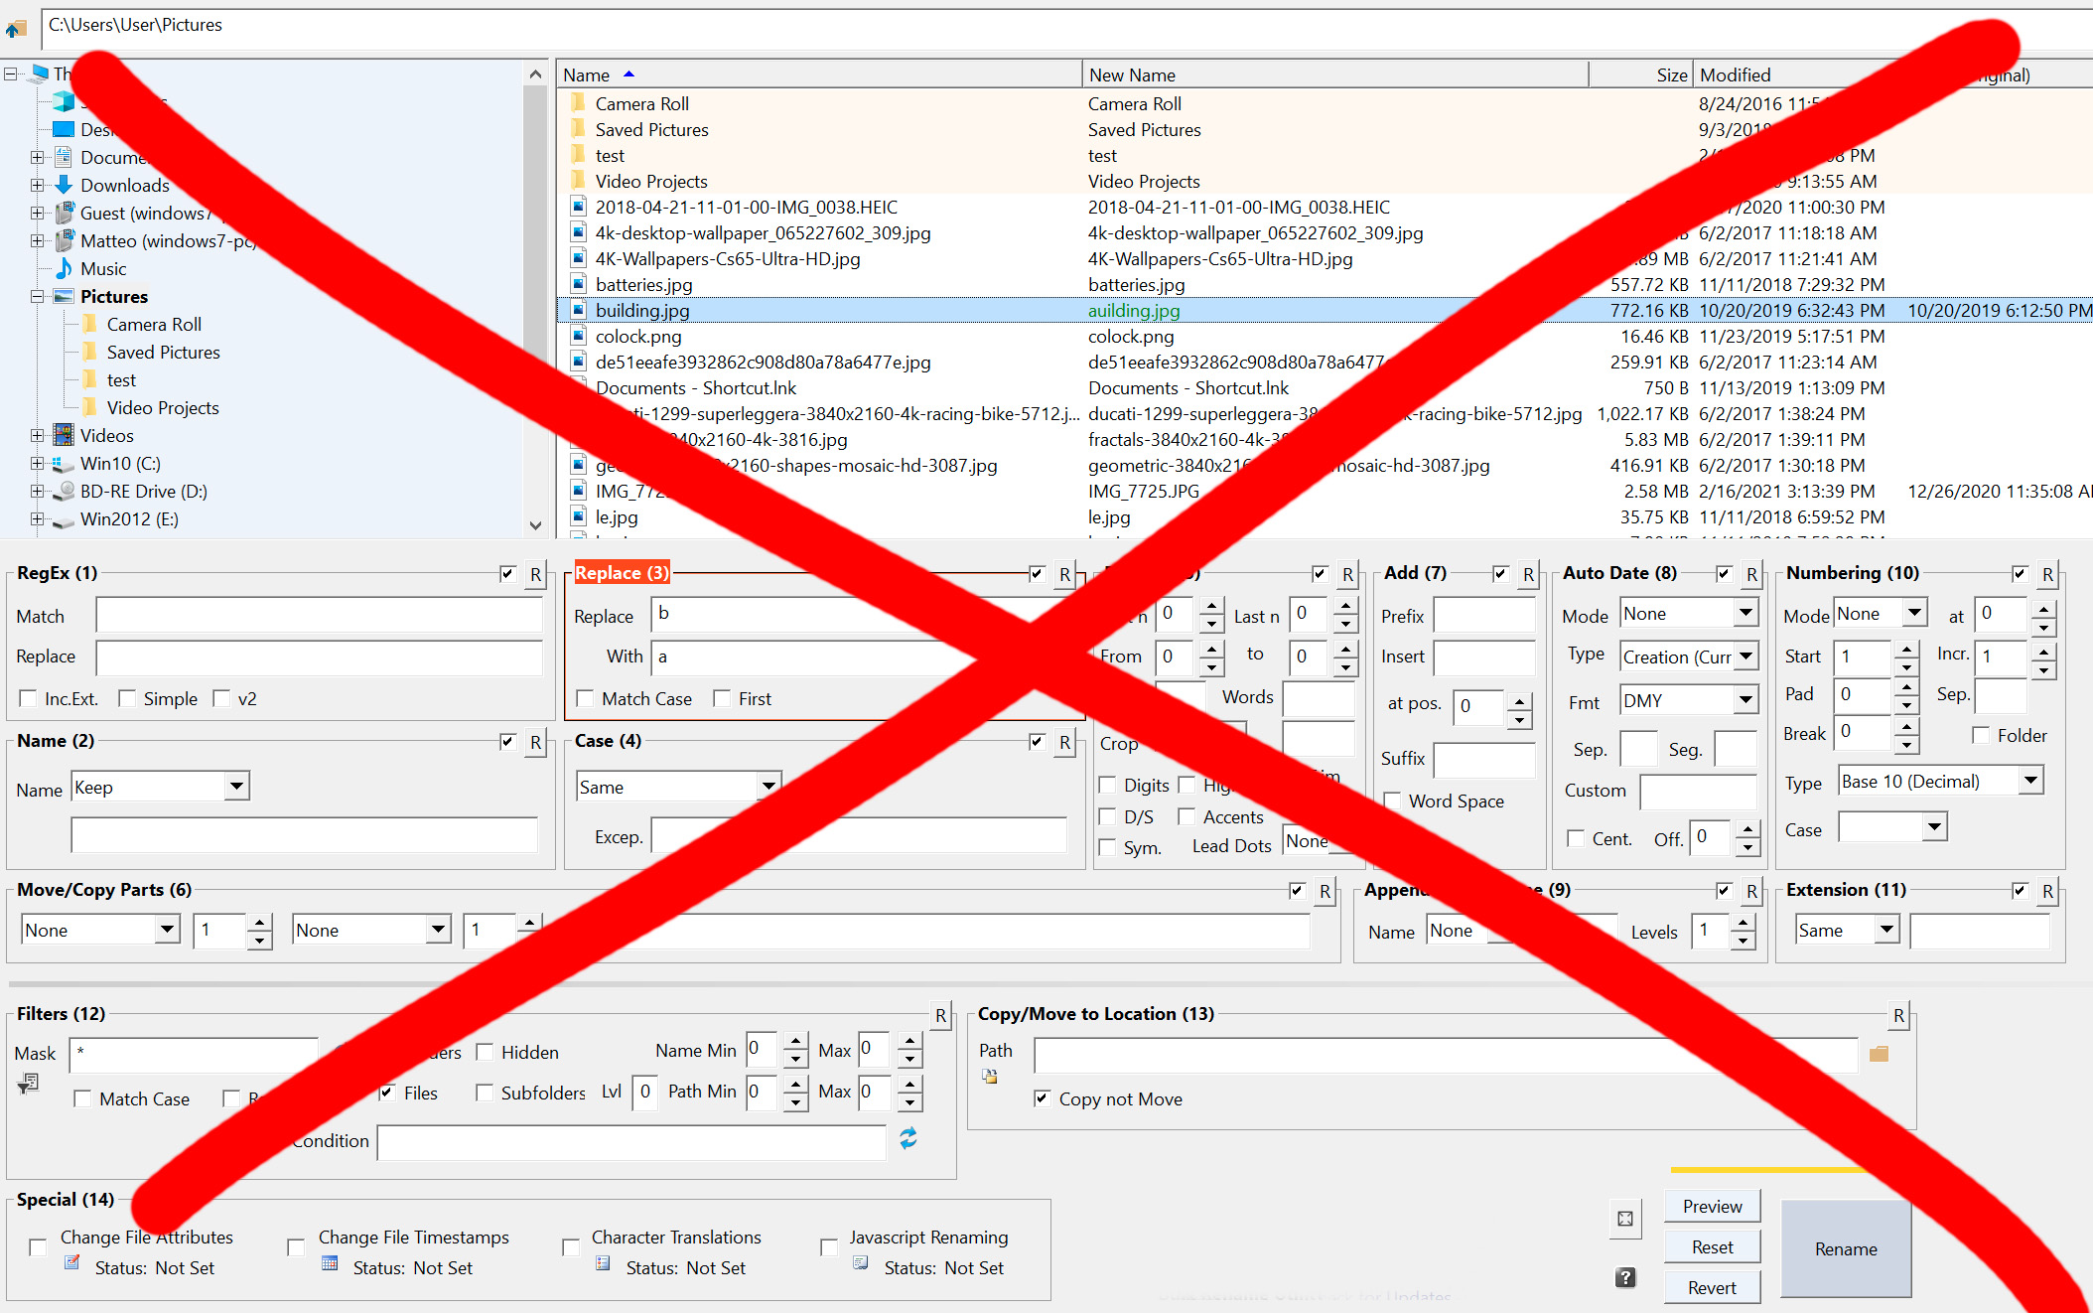Image resolution: width=2093 pixels, height=1313 pixels.
Task: Open the Case Same dropdown
Action: point(768,787)
